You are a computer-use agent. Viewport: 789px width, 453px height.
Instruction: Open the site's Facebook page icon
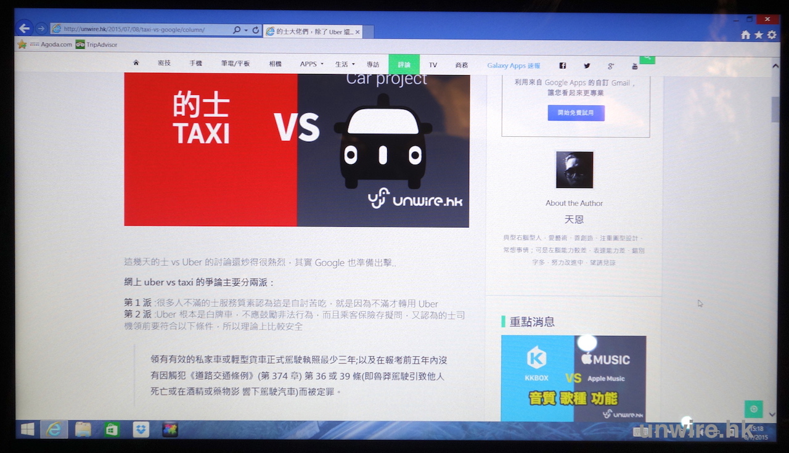click(562, 65)
